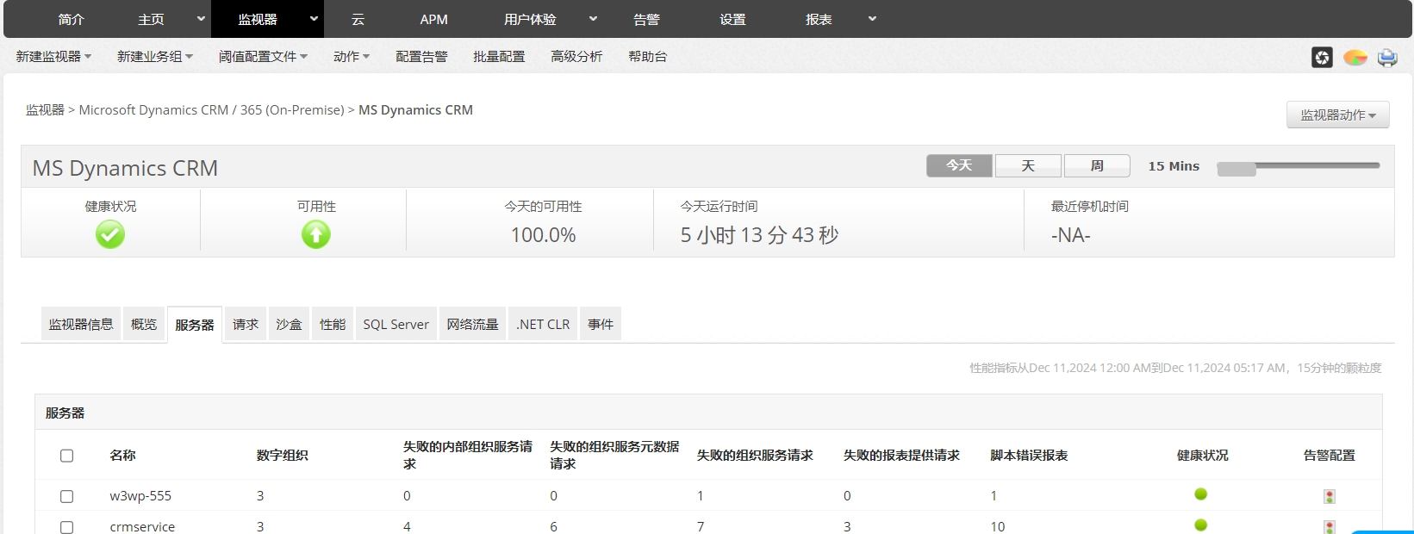This screenshot has height=534, width=1414.
Task: Check the crmservice row checkbox
Action: (x=66, y=527)
